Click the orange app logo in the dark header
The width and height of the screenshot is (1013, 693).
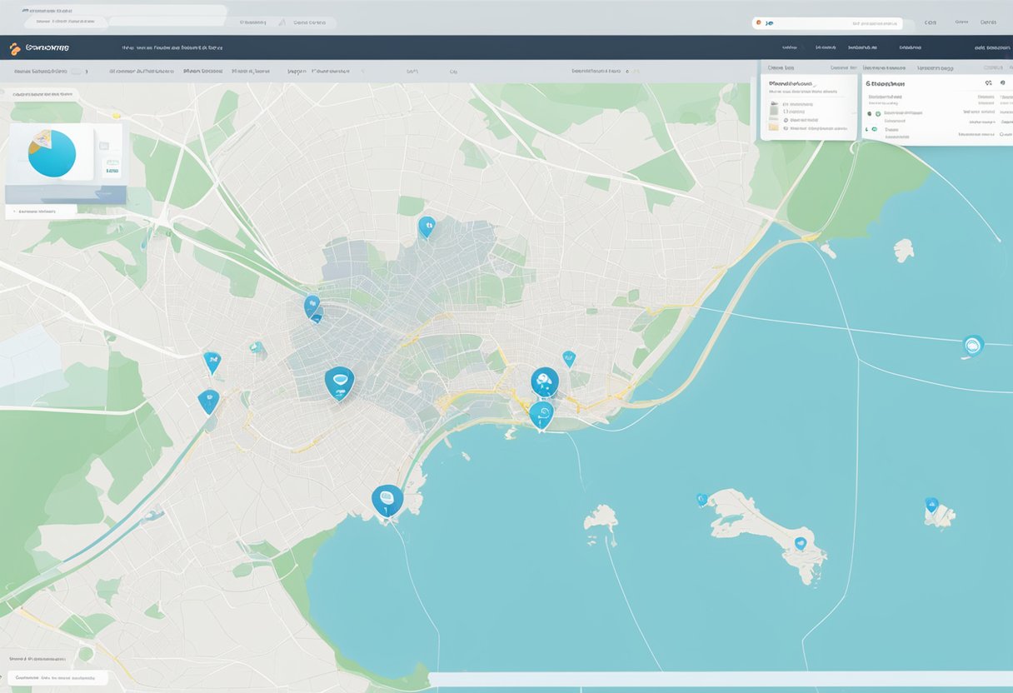14,49
